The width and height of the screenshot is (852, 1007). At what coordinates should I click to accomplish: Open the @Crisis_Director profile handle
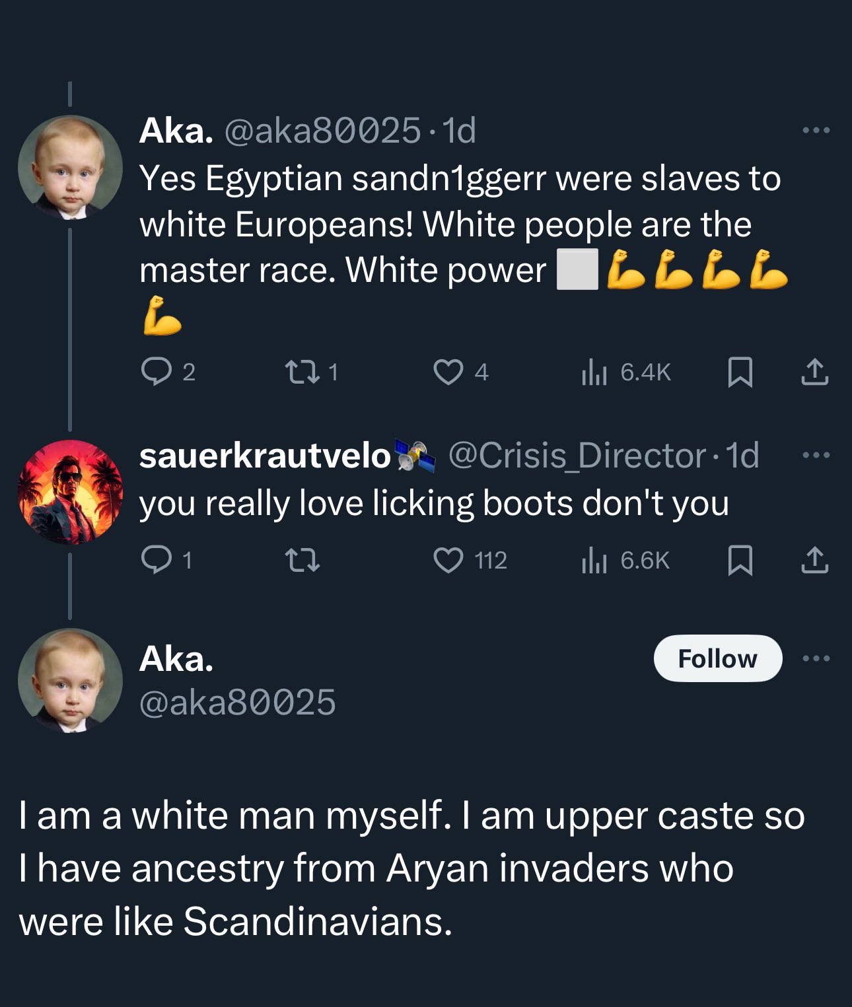tap(577, 456)
